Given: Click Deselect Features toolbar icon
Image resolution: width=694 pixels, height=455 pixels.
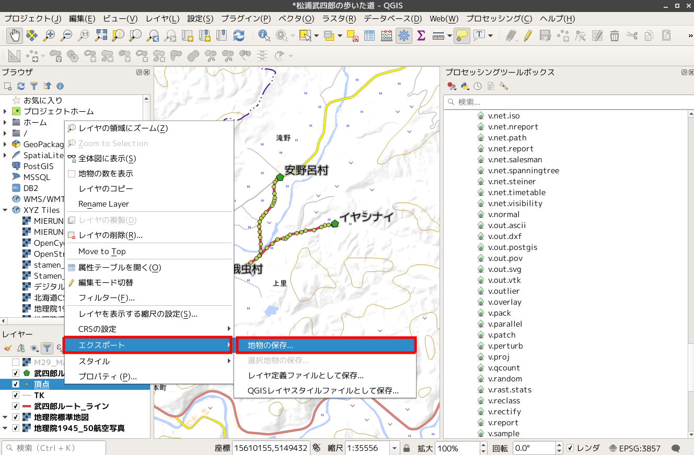Looking at the screenshot, I should (x=352, y=35).
